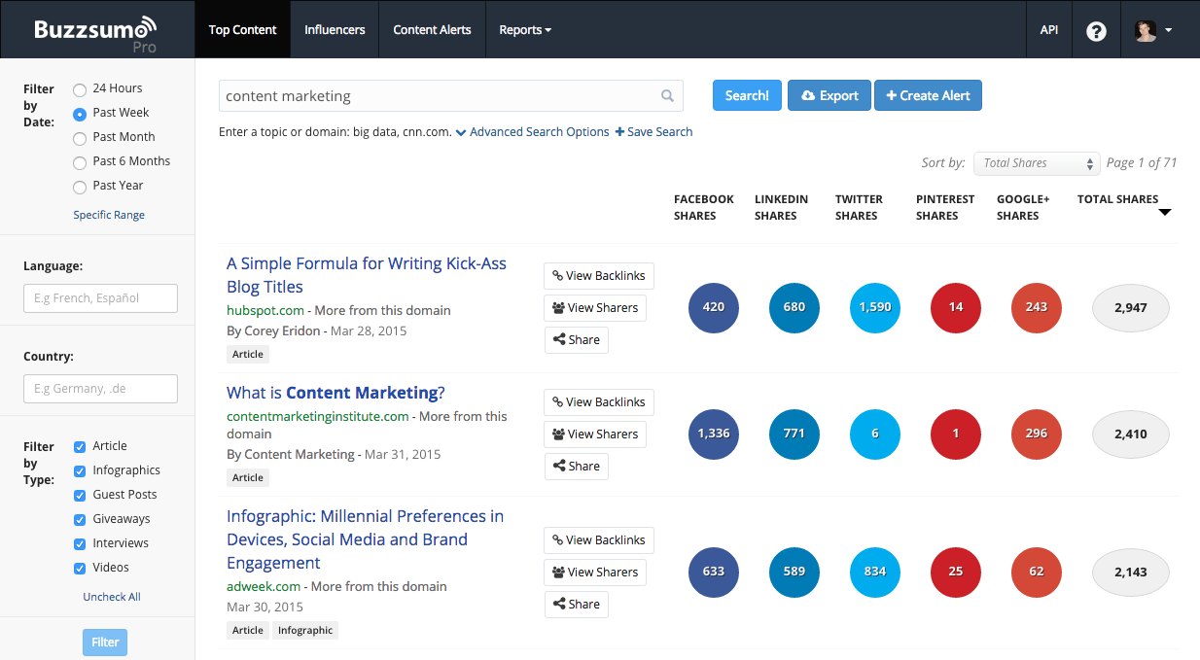The image size is (1200, 660).
Task: Click the search magnifier icon in the search box
Action: [x=667, y=95]
